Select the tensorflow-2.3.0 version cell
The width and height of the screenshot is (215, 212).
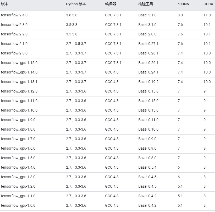coord(14,25)
